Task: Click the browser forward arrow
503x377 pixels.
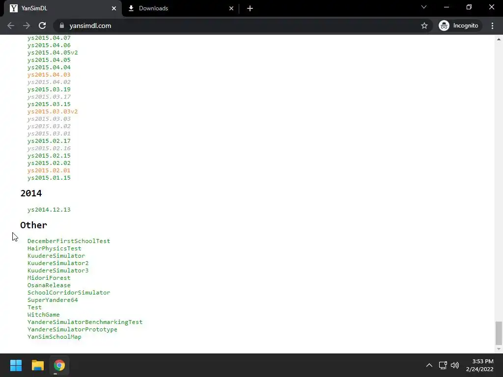Action: 27,26
